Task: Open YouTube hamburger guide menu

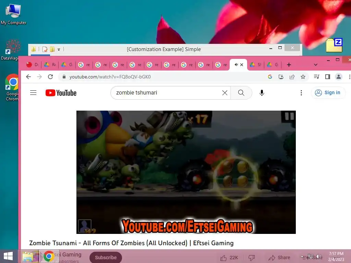Action: (x=33, y=93)
